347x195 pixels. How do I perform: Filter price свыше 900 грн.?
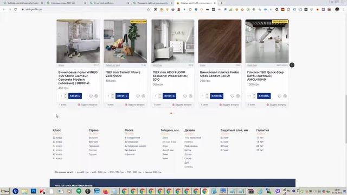point(153,172)
